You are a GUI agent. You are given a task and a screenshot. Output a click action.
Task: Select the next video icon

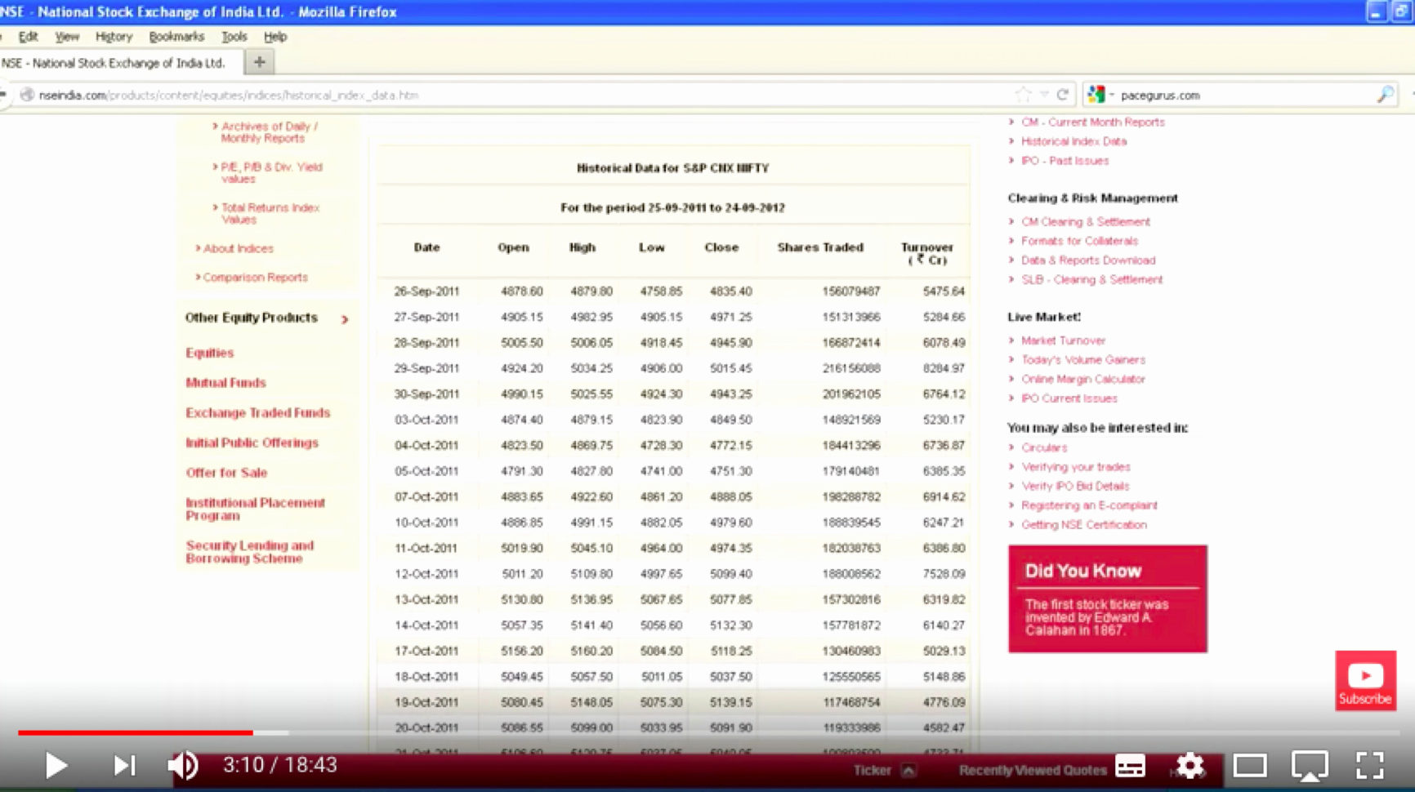pos(124,765)
